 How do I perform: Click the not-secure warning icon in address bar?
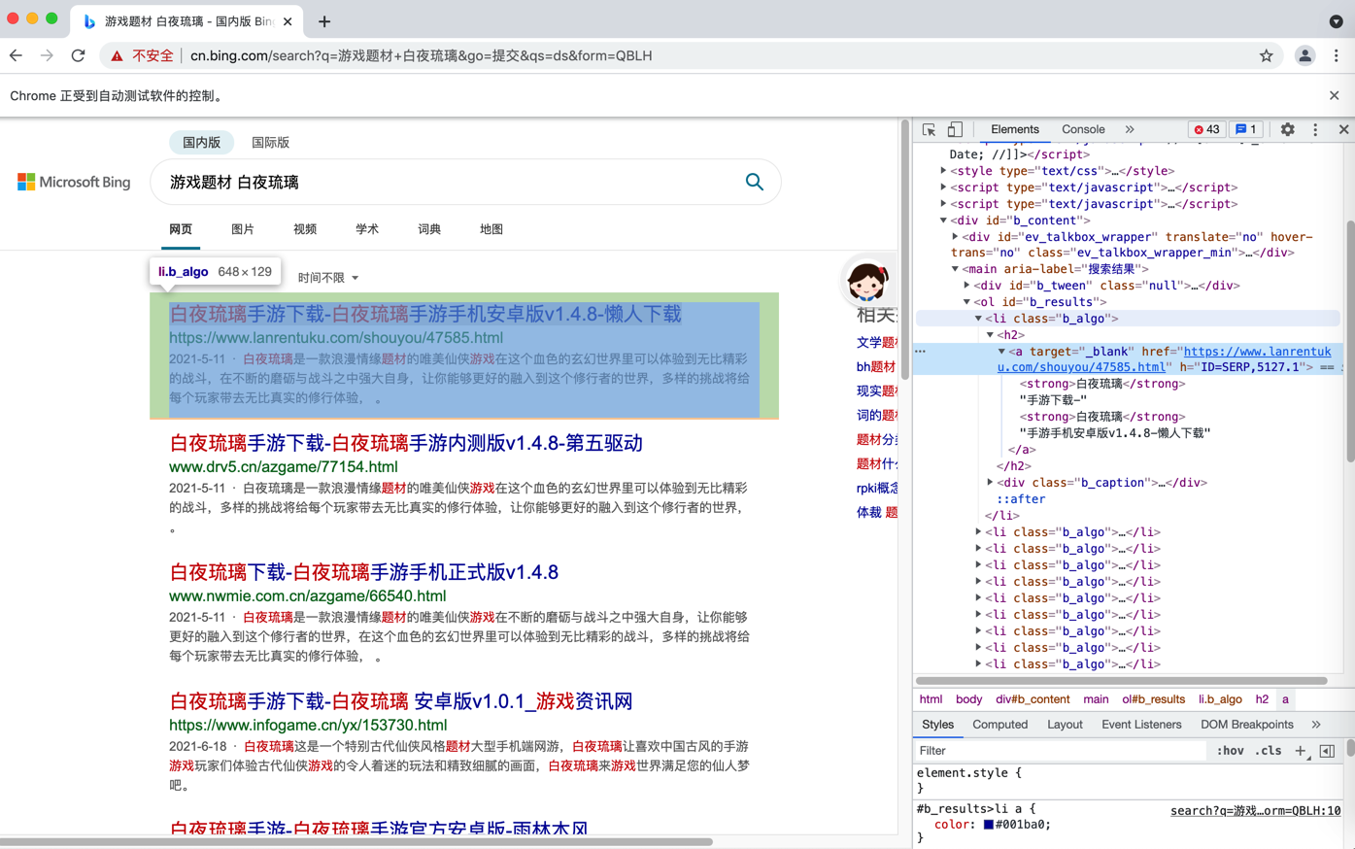[118, 55]
